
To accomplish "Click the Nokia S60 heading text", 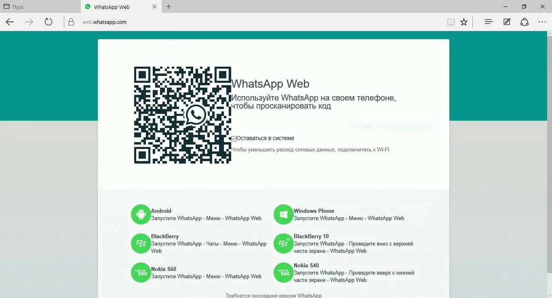I will click(164, 269).
